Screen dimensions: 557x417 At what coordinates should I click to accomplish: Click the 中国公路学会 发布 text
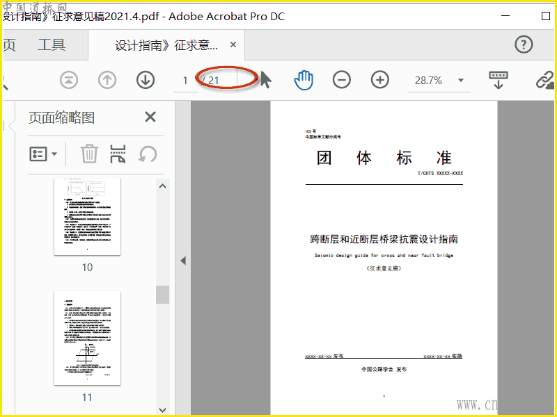coord(384,369)
